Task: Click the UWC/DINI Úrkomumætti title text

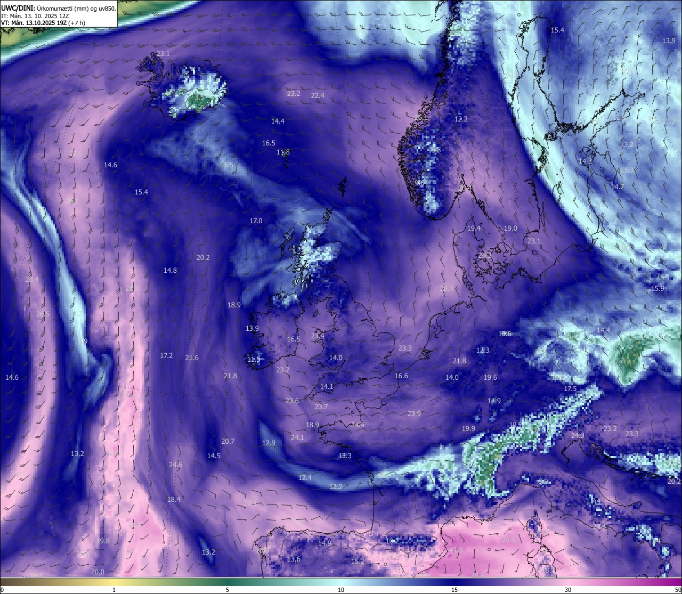Action: click(58, 8)
